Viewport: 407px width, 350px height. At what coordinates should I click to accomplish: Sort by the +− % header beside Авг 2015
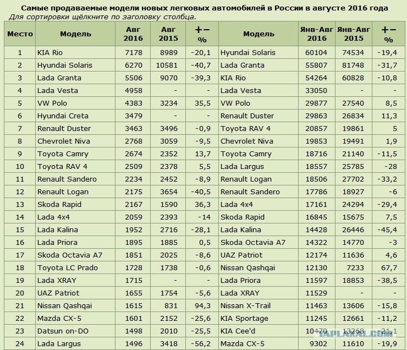point(202,34)
